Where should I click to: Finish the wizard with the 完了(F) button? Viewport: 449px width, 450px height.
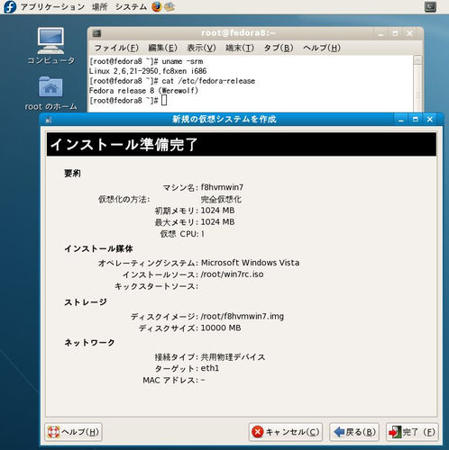pos(412,432)
